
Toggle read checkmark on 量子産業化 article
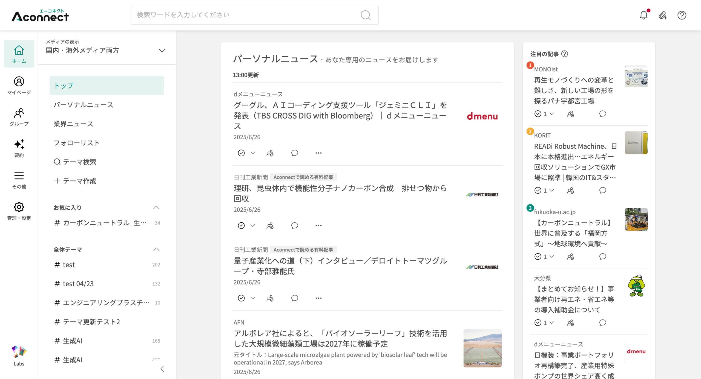(241, 298)
